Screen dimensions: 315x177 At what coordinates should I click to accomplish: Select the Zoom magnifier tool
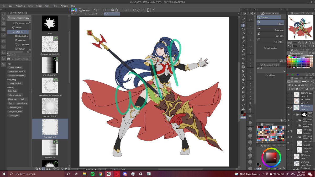pos(243,17)
